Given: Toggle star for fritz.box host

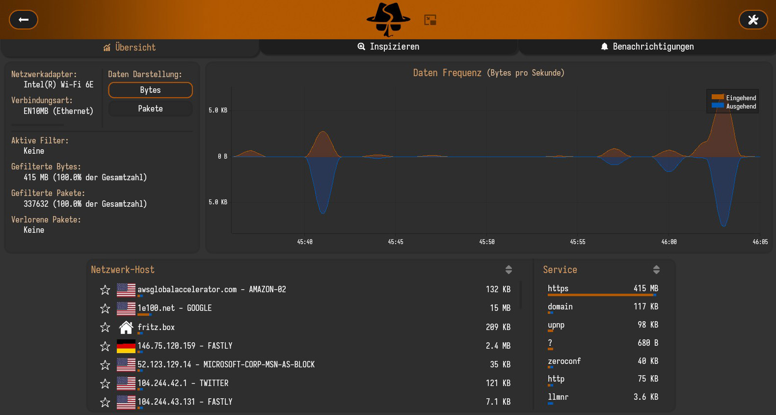Looking at the screenshot, I should pos(105,327).
